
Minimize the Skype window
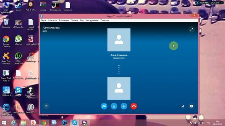point(184,15)
